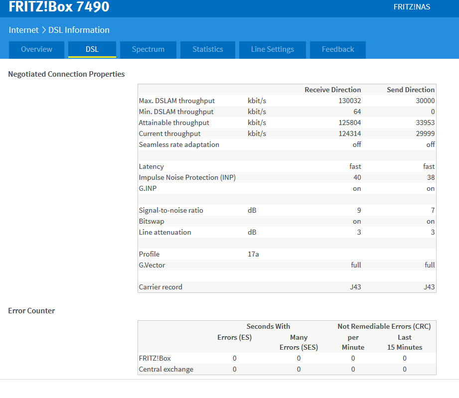Click the Signal-to-noise ratio row label
The height and width of the screenshot is (398, 459).
point(171,210)
